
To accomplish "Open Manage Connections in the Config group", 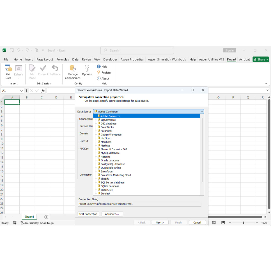I will coord(73,69).
